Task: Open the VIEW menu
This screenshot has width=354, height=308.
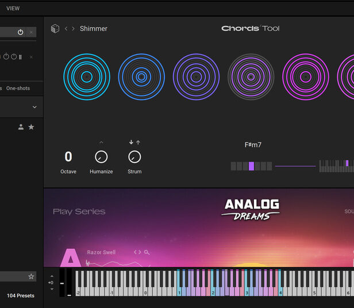Action: 13,9
